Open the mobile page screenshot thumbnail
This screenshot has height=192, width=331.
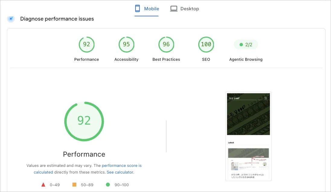(248, 136)
